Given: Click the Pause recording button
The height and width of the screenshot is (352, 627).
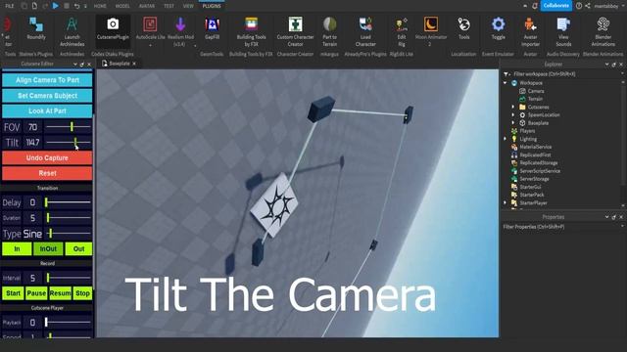Looking at the screenshot, I should [36, 293].
